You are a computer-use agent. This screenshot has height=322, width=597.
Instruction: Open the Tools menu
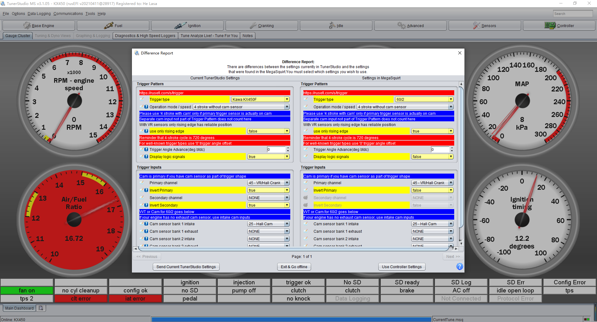tap(90, 13)
